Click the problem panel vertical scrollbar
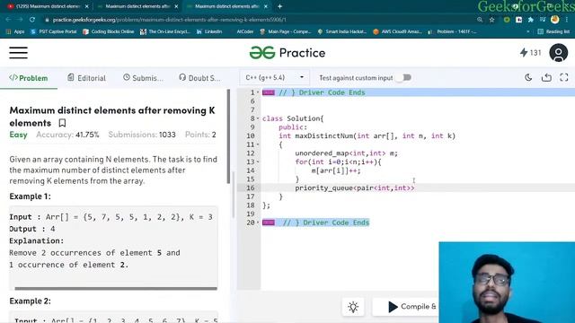 228,136
